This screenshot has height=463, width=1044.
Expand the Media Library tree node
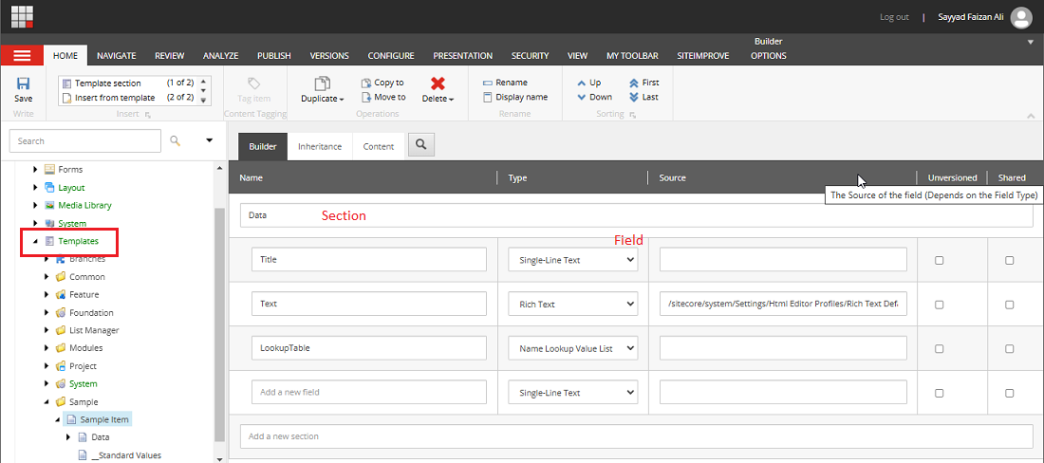(x=36, y=205)
